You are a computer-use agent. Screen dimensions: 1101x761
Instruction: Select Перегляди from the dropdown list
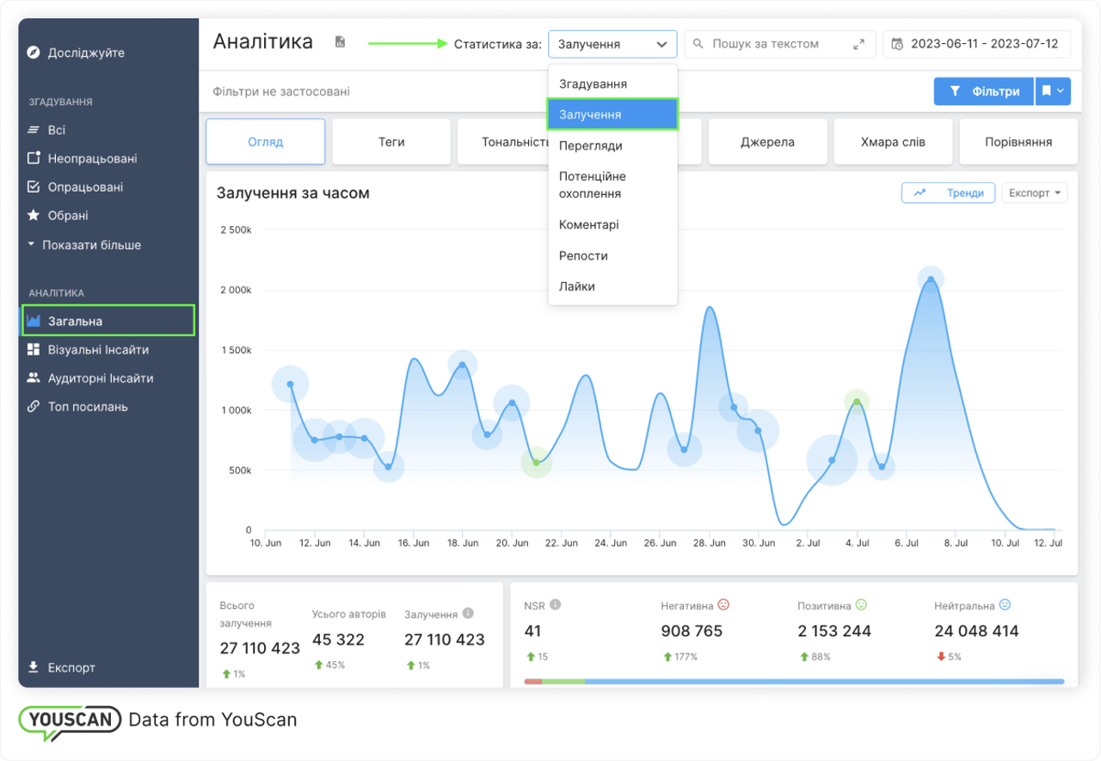(x=590, y=145)
